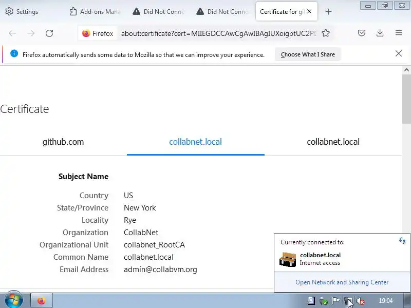Viewport: 411px width, 308px height.
Task: Click the vertical scrollbar thumb
Action: coord(406,98)
